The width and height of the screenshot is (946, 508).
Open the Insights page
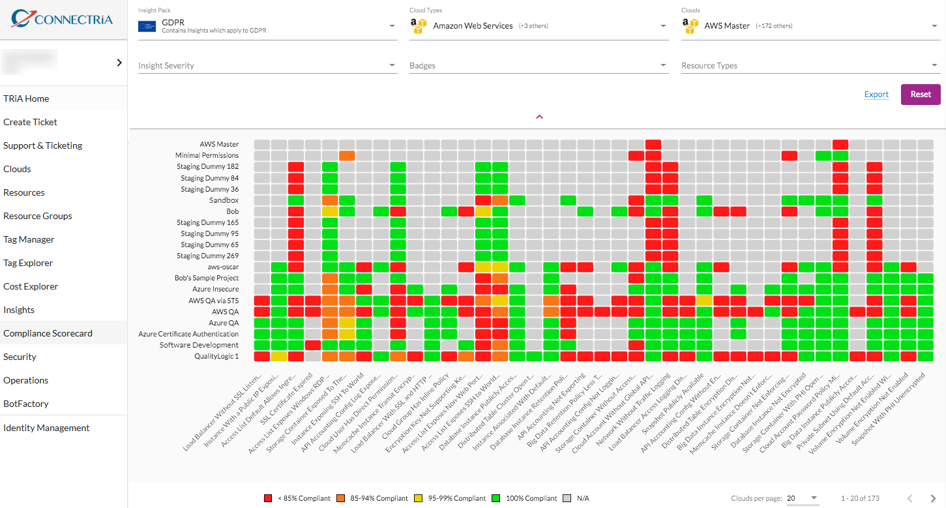pos(64,310)
